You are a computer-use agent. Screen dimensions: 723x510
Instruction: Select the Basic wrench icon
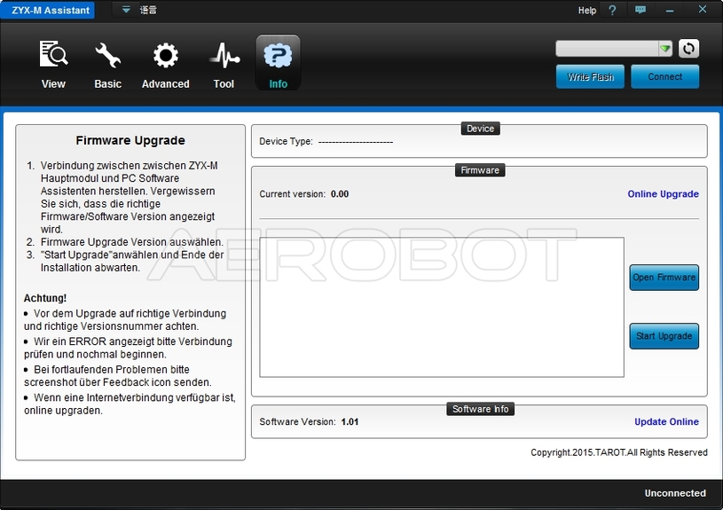click(107, 57)
